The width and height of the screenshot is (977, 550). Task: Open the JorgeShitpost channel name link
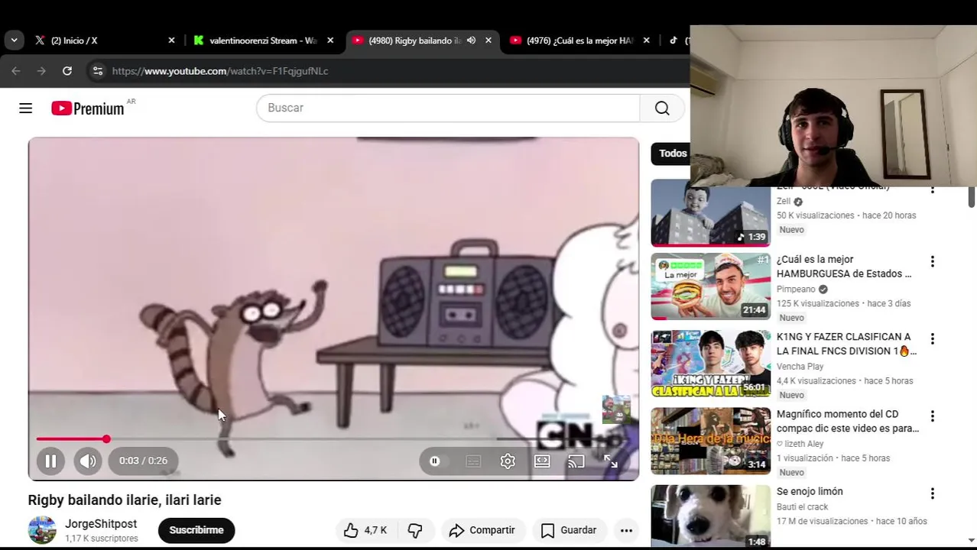(x=101, y=524)
